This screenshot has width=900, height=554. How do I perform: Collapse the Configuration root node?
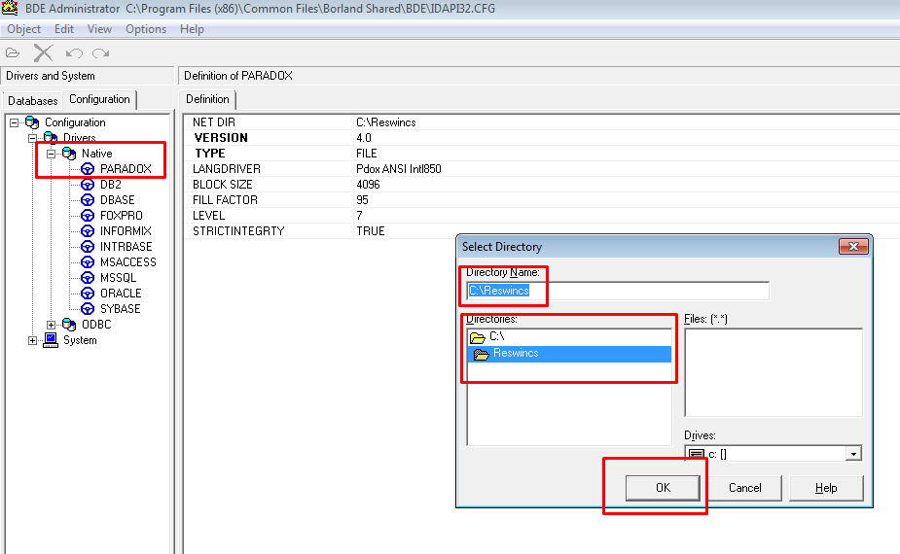tap(15, 122)
